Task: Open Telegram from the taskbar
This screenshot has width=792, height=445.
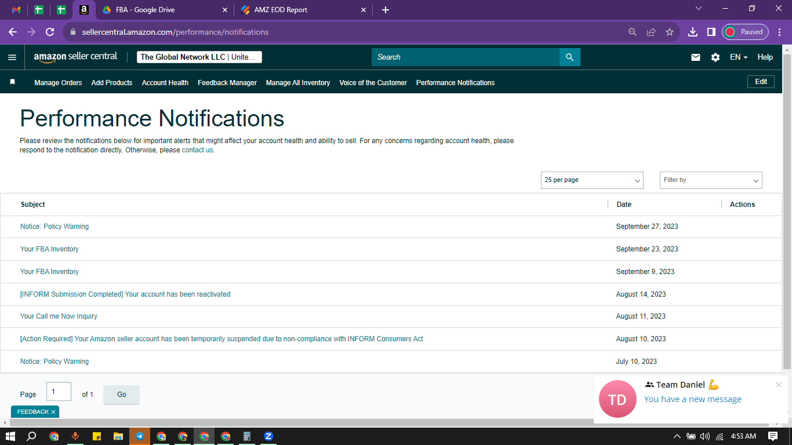Action: tap(140, 436)
